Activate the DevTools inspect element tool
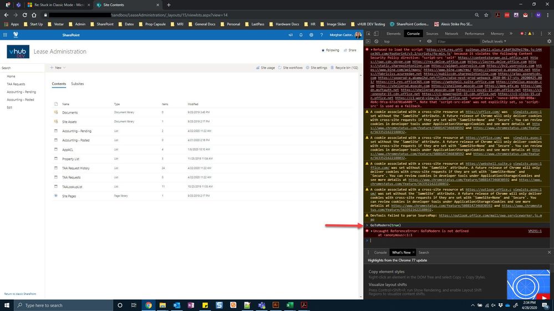554x311 pixels. click(x=369, y=34)
